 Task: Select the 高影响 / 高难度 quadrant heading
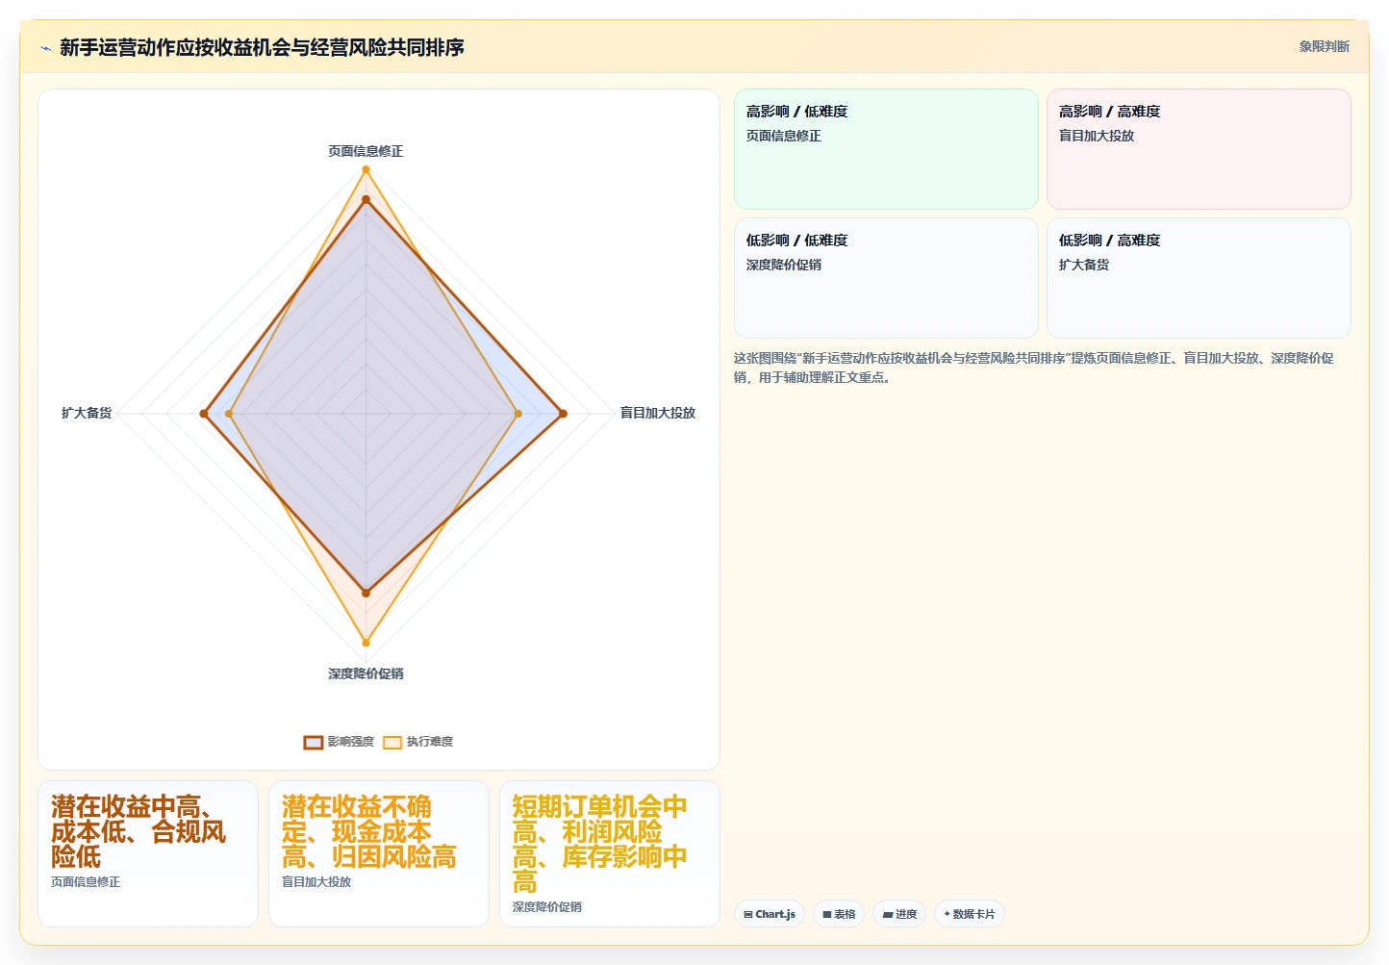tap(1109, 112)
